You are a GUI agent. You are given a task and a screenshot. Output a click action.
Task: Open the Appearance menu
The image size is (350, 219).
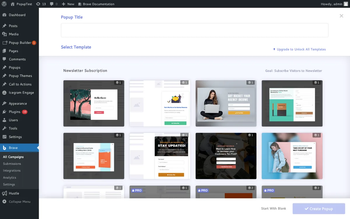[19, 103]
